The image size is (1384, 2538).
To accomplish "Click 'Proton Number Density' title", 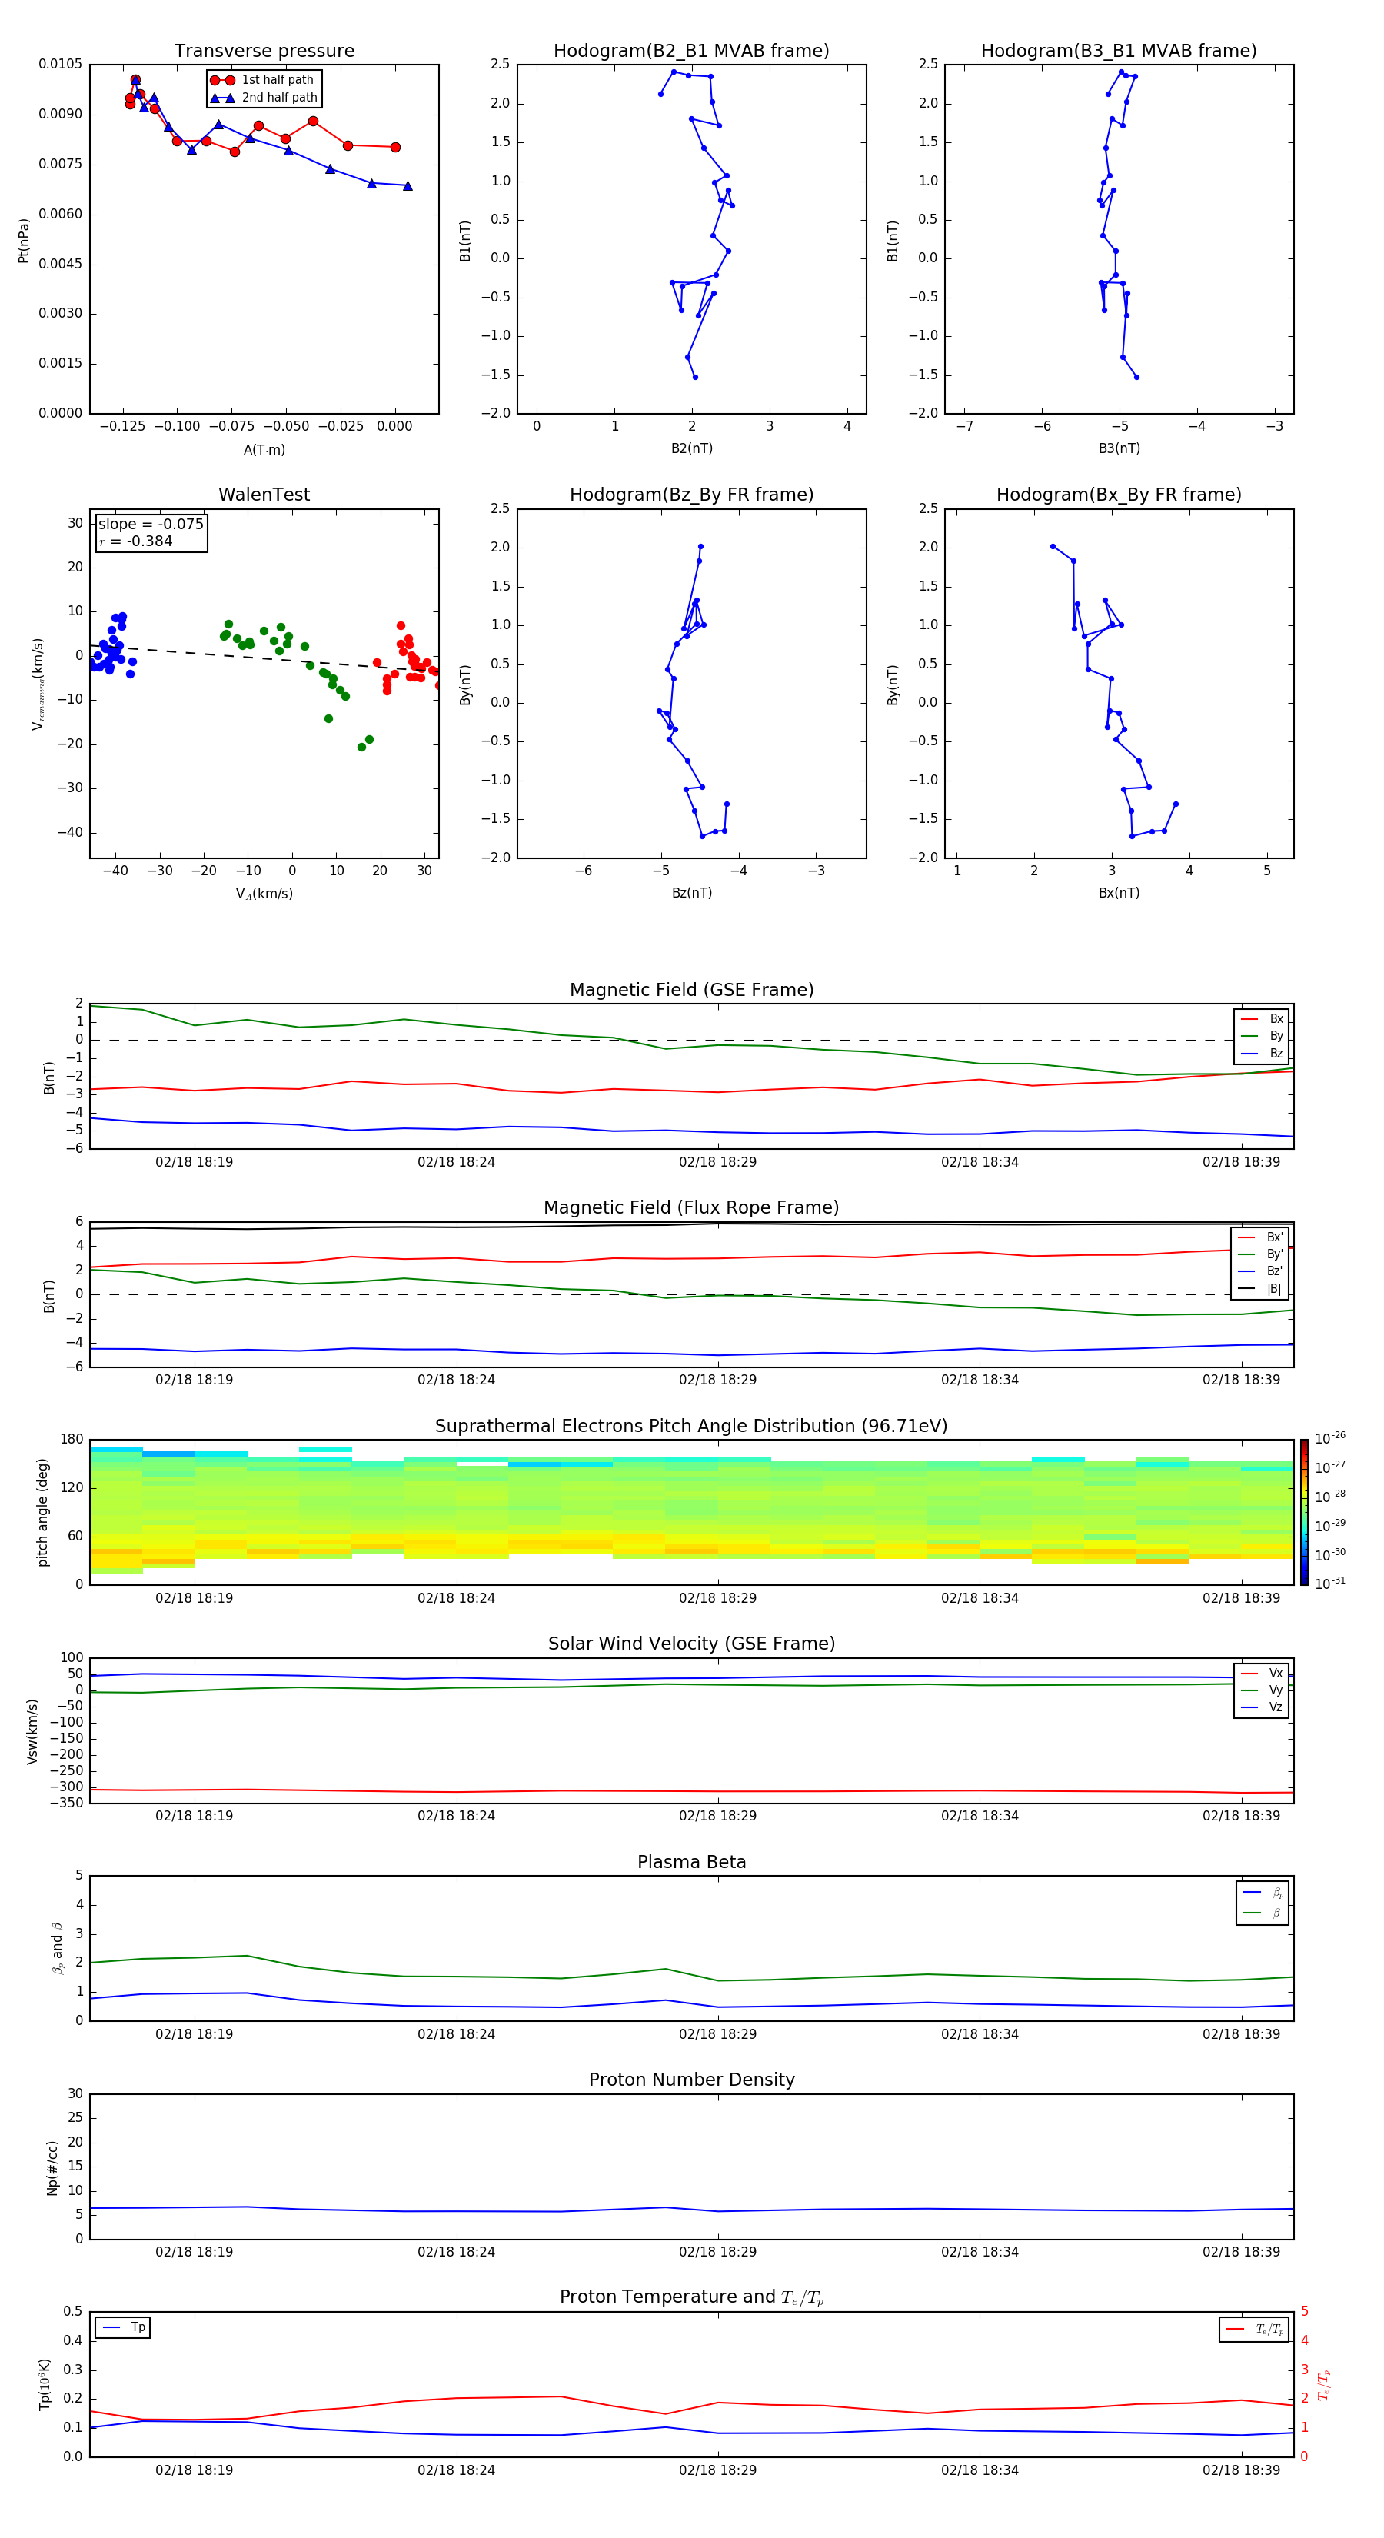I will 691,2080.
